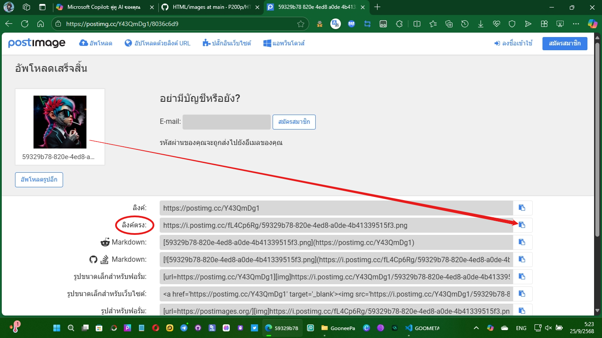The height and width of the screenshot is (338, 602).
Task: Copy the direct link (ลิงก์ตรง) using its copy icon
Action: pos(522,225)
